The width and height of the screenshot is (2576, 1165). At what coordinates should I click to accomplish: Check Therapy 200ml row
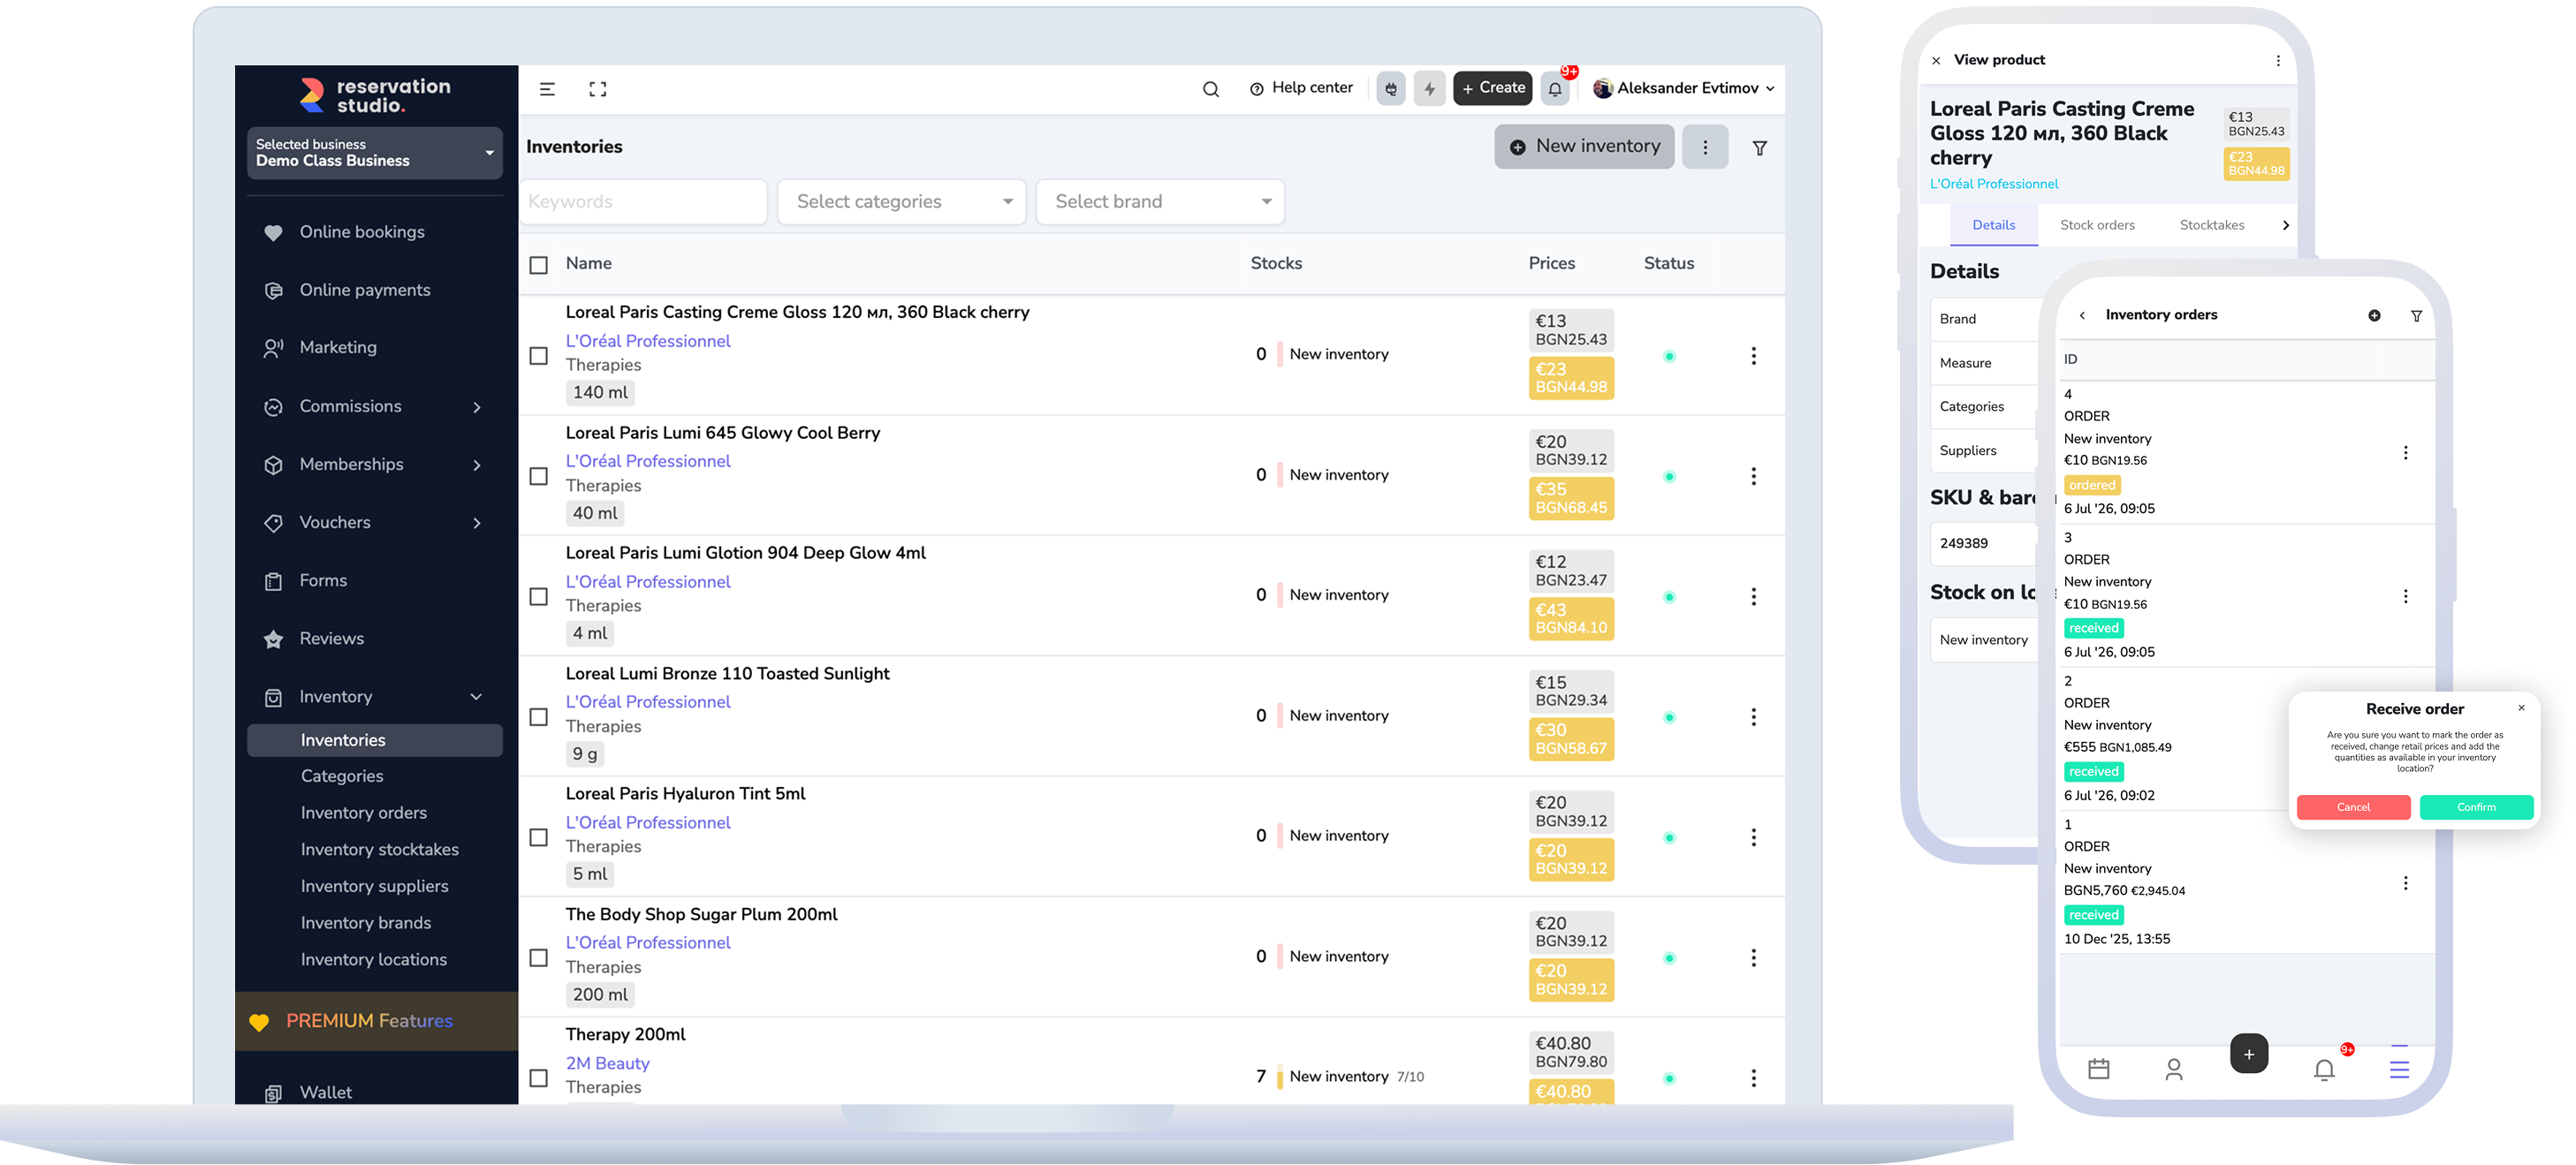[x=538, y=1078]
